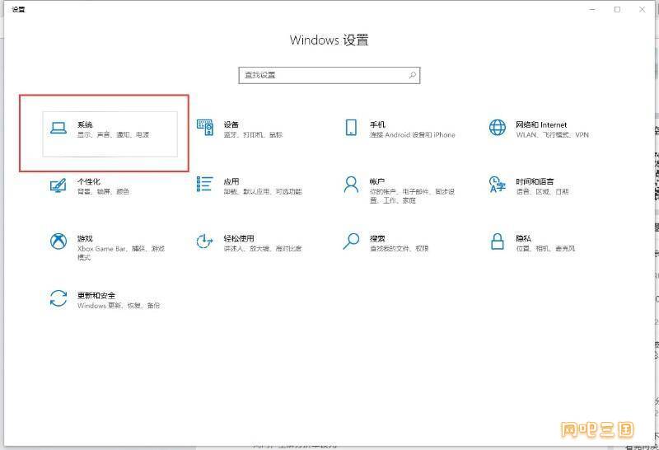Open the 轻松使用 ease-of-access icon
This screenshot has height=450, width=659.
click(x=204, y=241)
